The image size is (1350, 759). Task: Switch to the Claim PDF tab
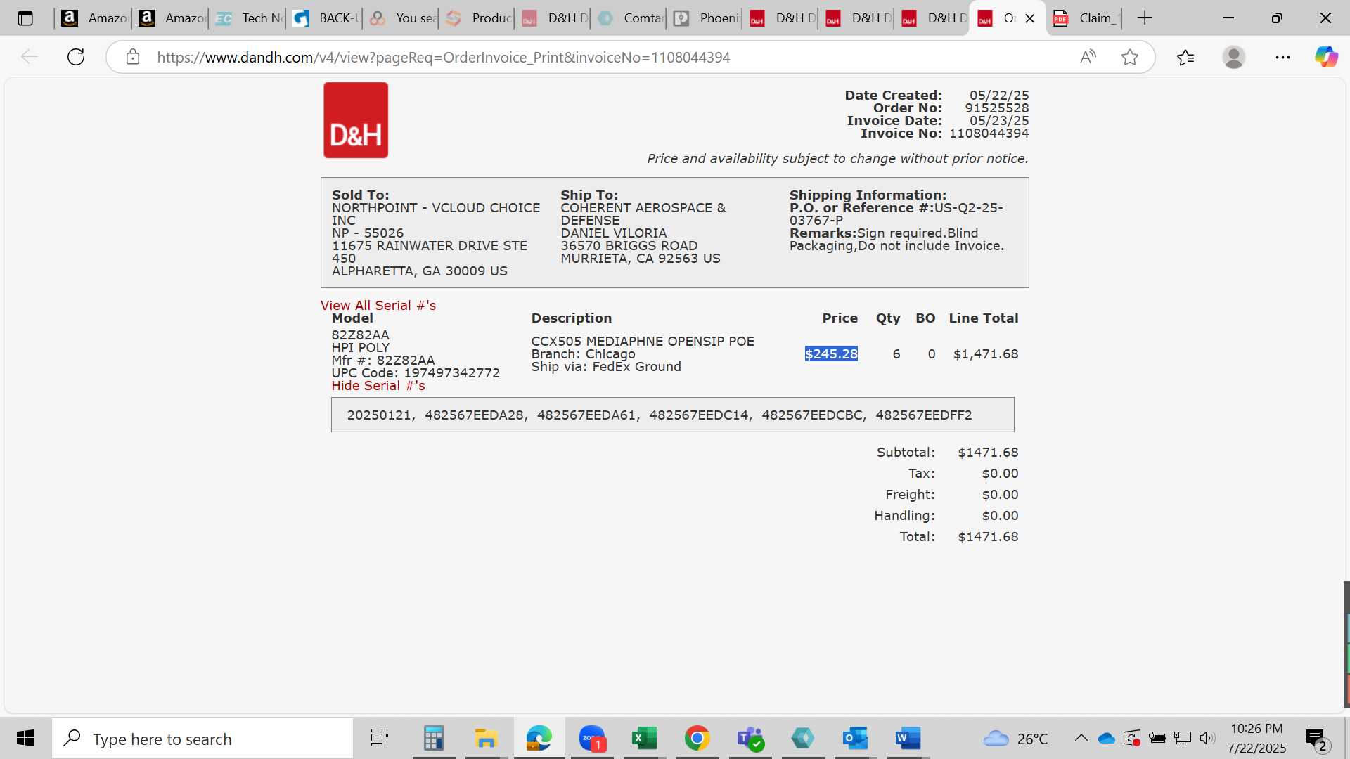(x=1086, y=18)
